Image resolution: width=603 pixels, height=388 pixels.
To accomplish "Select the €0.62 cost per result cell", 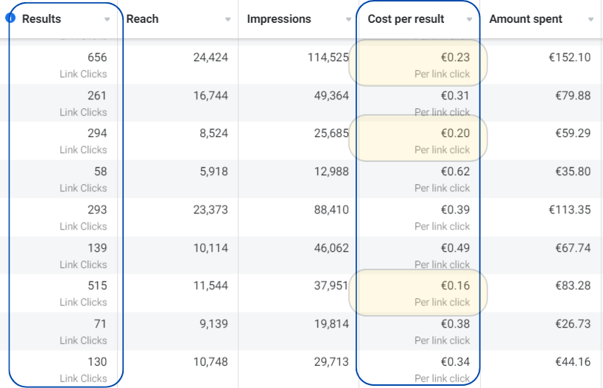I will (x=456, y=172).
